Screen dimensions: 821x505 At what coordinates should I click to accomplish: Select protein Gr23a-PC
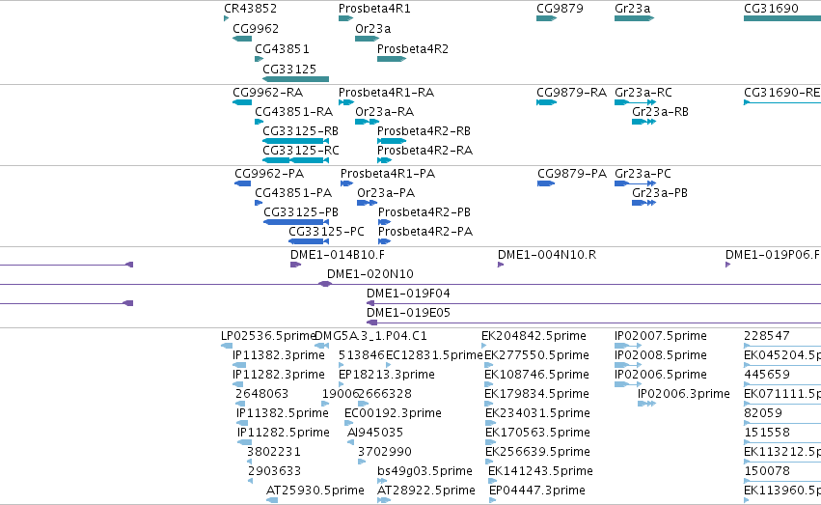(643, 174)
